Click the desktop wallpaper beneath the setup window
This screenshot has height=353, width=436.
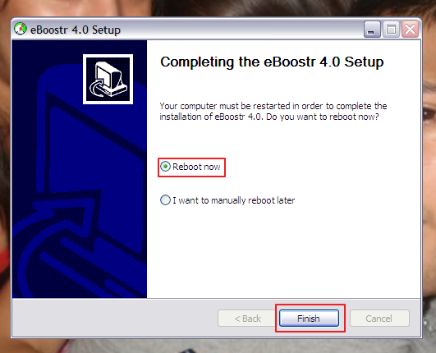pos(217,346)
